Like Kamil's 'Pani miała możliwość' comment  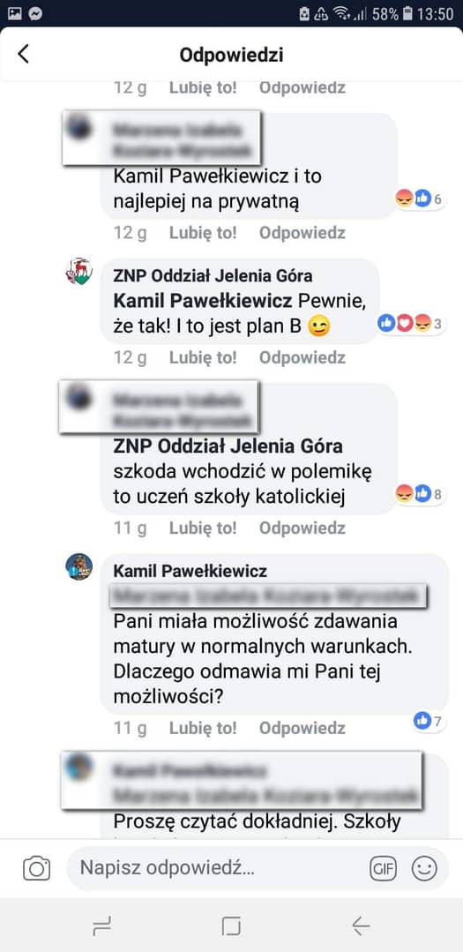tap(203, 728)
